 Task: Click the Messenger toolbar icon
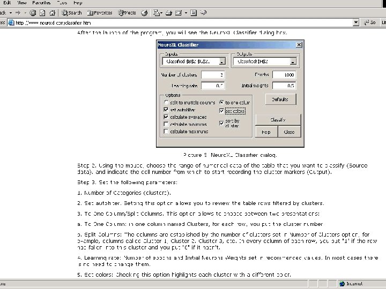(x=203, y=12)
